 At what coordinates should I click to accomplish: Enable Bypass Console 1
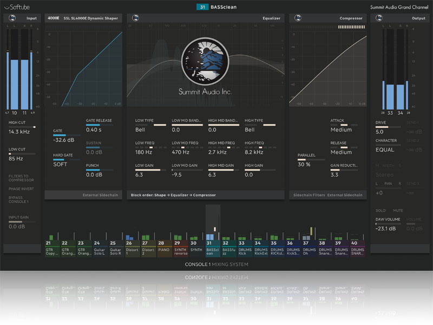(19, 200)
